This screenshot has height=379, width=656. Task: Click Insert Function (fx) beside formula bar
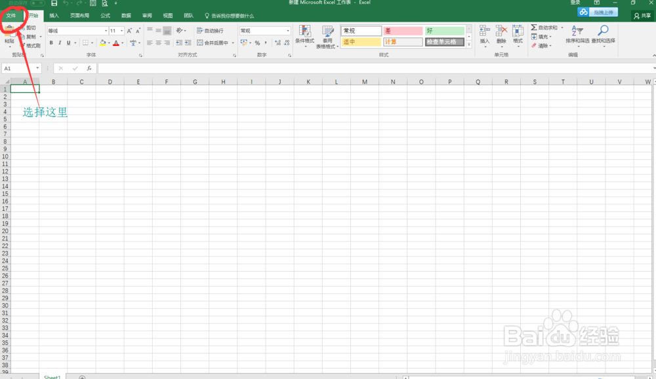pos(89,67)
